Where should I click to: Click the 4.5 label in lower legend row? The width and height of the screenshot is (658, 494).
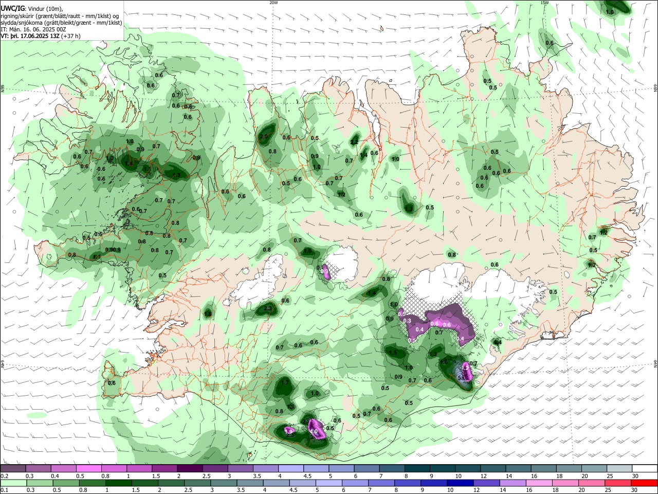click(294, 490)
